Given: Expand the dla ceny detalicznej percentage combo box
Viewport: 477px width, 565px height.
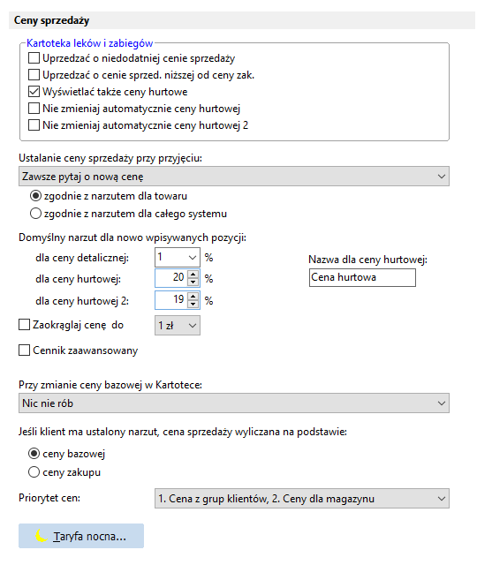Looking at the screenshot, I should click(x=178, y=258).
